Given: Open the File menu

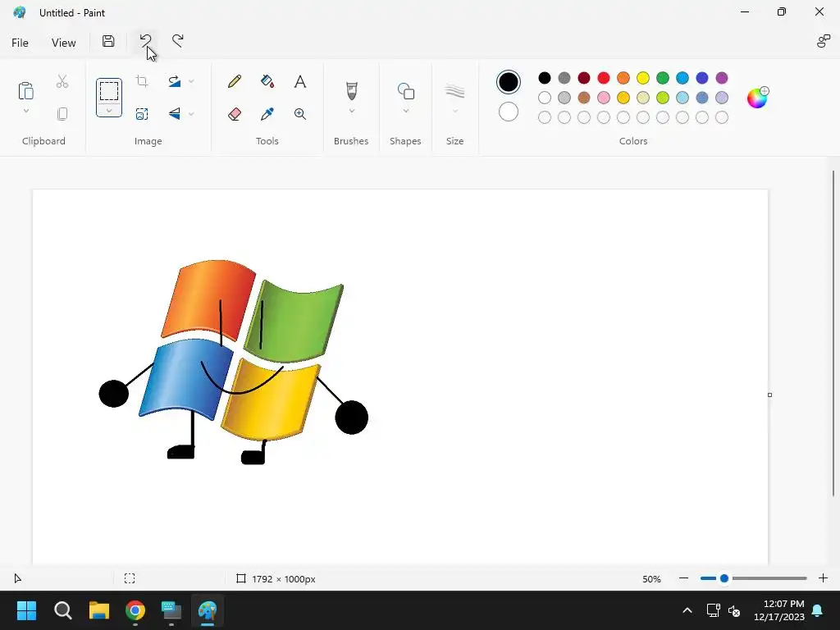Looking at the screenshot, I should (20, 43).
